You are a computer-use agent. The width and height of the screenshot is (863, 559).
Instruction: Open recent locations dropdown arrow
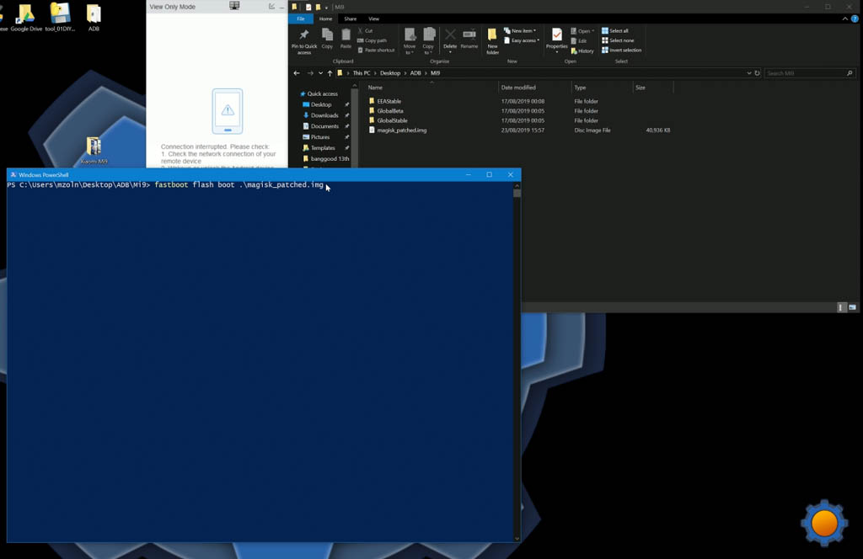[320, 73]
